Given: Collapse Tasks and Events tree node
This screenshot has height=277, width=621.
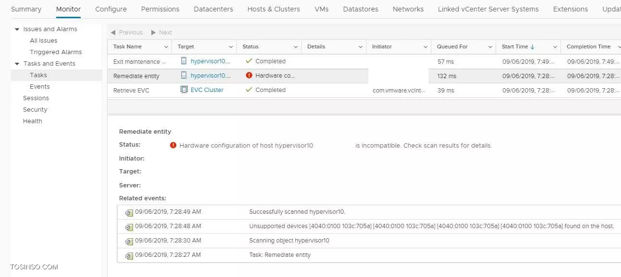Looking at the screenshot, I should (x=17, y=64).
